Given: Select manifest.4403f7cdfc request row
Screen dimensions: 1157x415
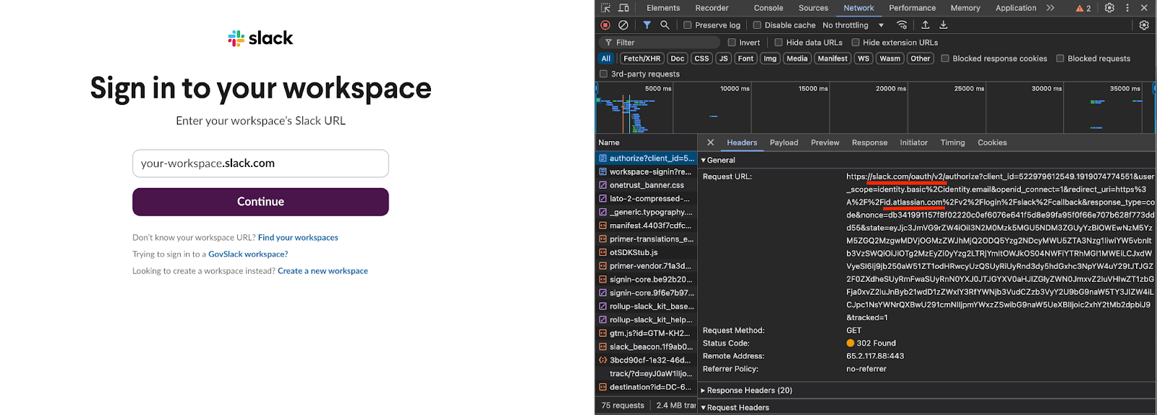Looking at the screenshot, I should [x=646, y=226].
